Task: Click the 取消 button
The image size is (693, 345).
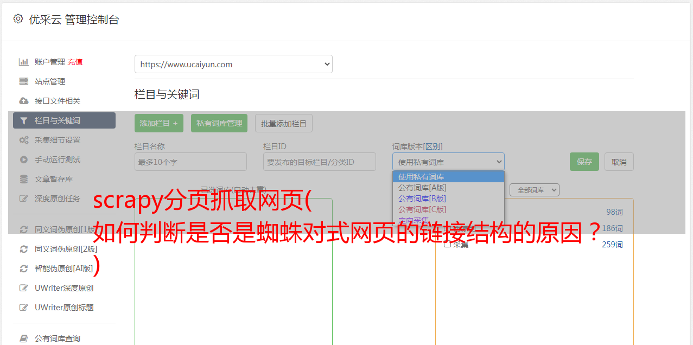Action: [x=619, y=162]
